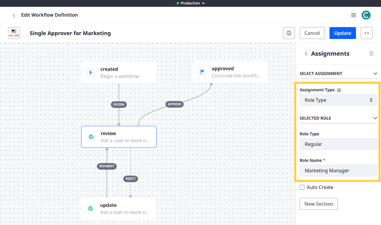Open the user profile avatar

point(366,15)
